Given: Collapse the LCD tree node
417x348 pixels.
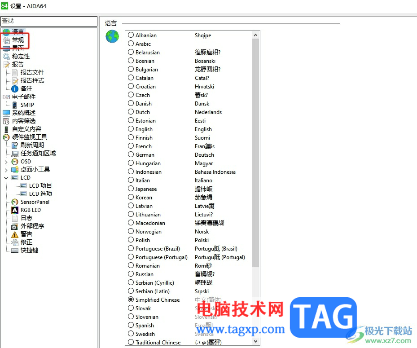Looking at the screenshot, I should (6, 178).
